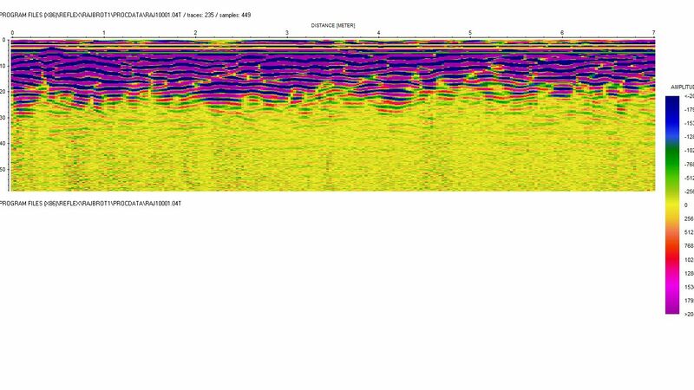This screenshot has height=390, width=694.
Task: Click the AMPLITUDE legend title
Action: coord(682,88)
